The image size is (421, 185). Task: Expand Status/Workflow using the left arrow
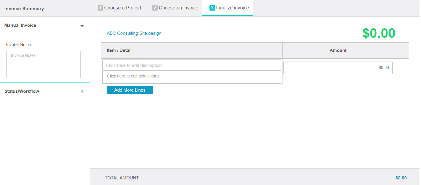coord(82,91)
